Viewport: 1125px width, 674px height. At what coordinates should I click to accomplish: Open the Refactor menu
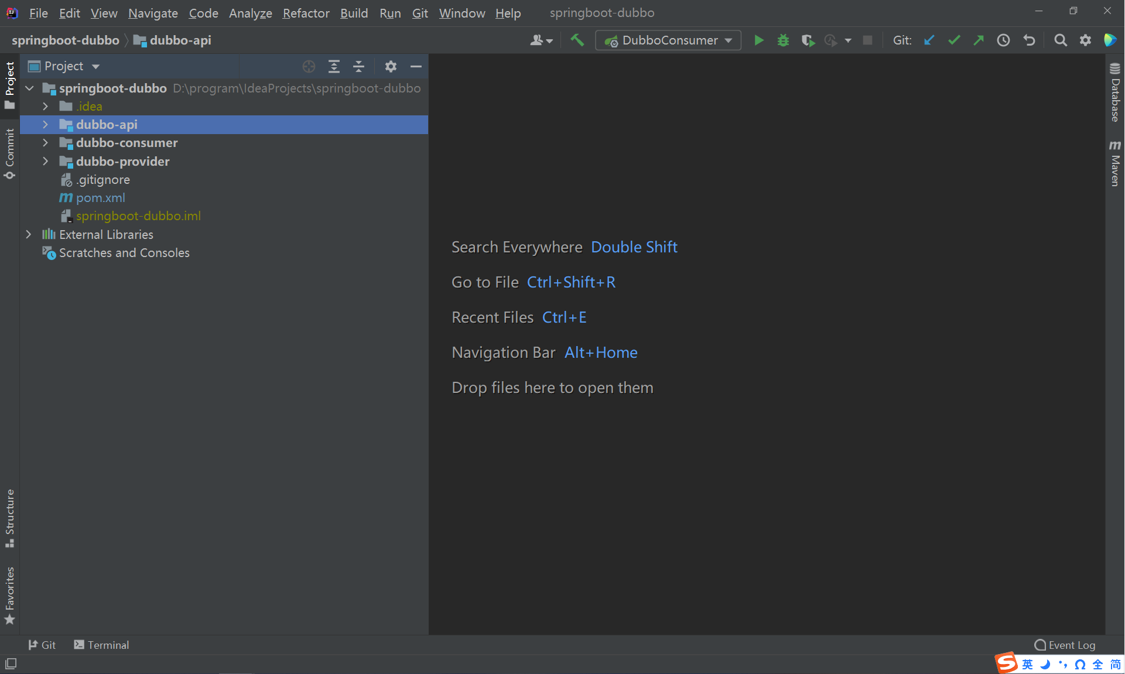click(x=306, y=13)
